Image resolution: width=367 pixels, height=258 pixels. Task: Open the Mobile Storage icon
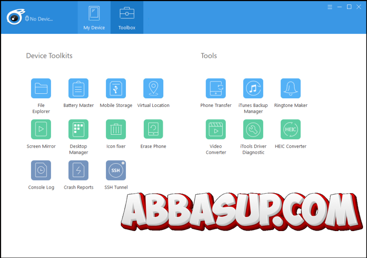coord(116,88)
